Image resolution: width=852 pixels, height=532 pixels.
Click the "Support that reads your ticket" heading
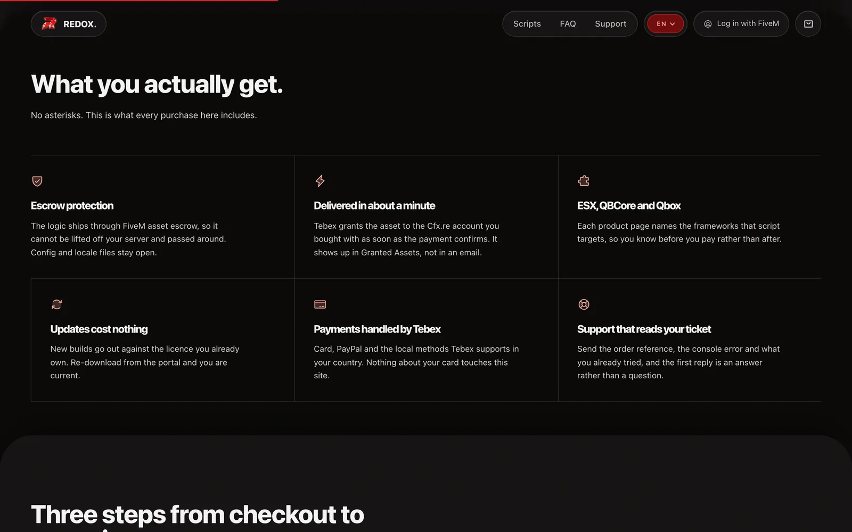644,329
